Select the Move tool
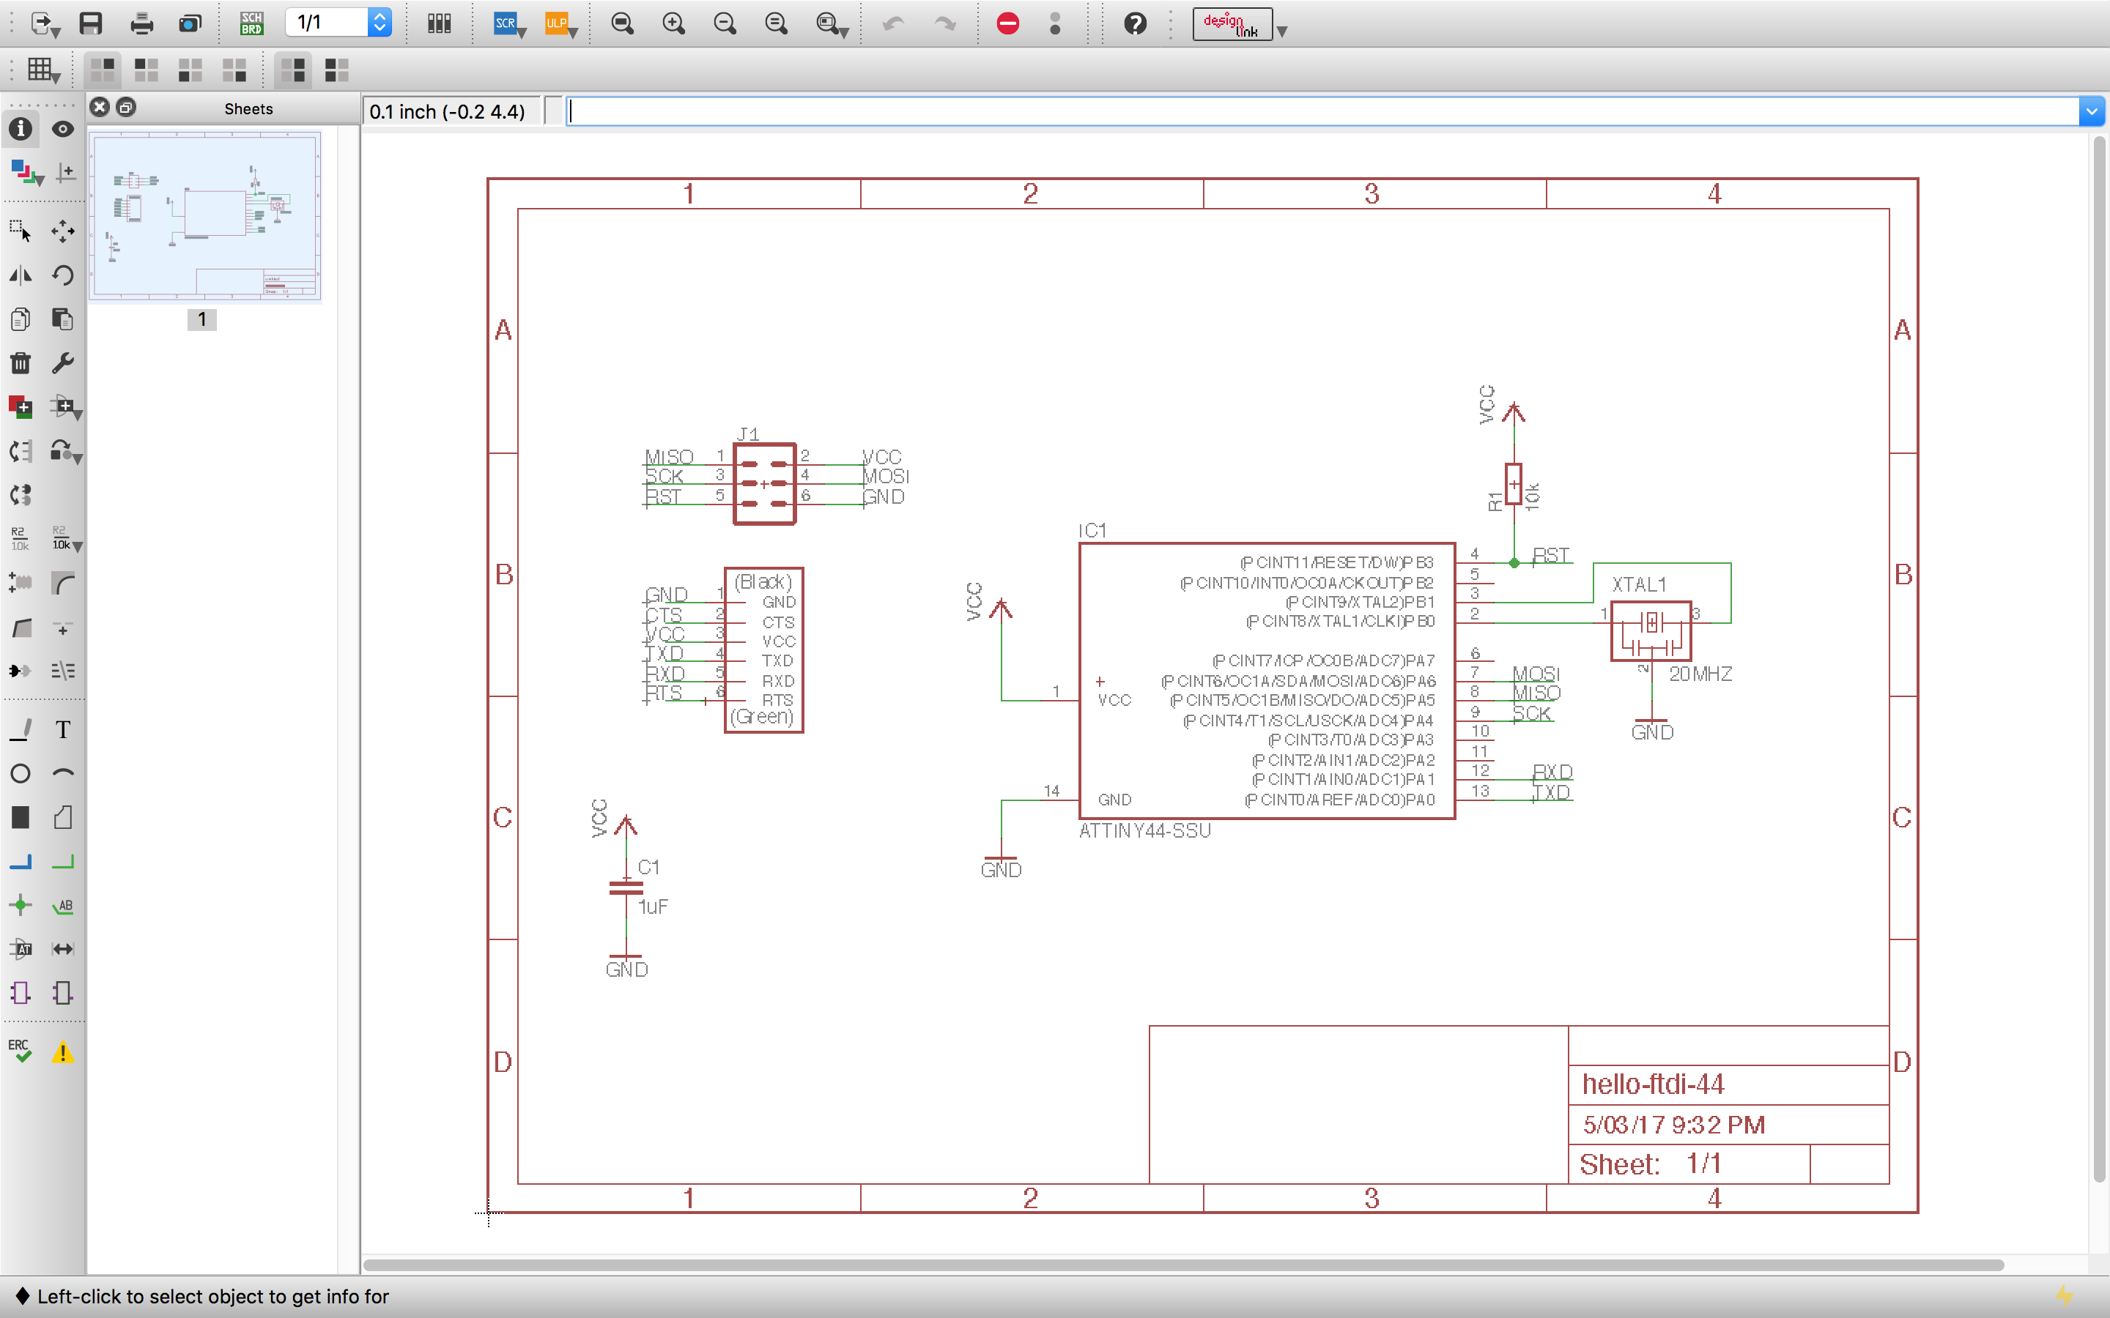The height and width of the screenshot is (1318, 2110). tap(63, 231)
